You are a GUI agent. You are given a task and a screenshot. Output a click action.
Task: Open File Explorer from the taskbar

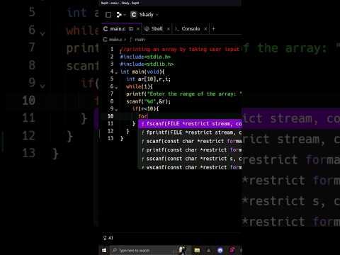[197, 250]
